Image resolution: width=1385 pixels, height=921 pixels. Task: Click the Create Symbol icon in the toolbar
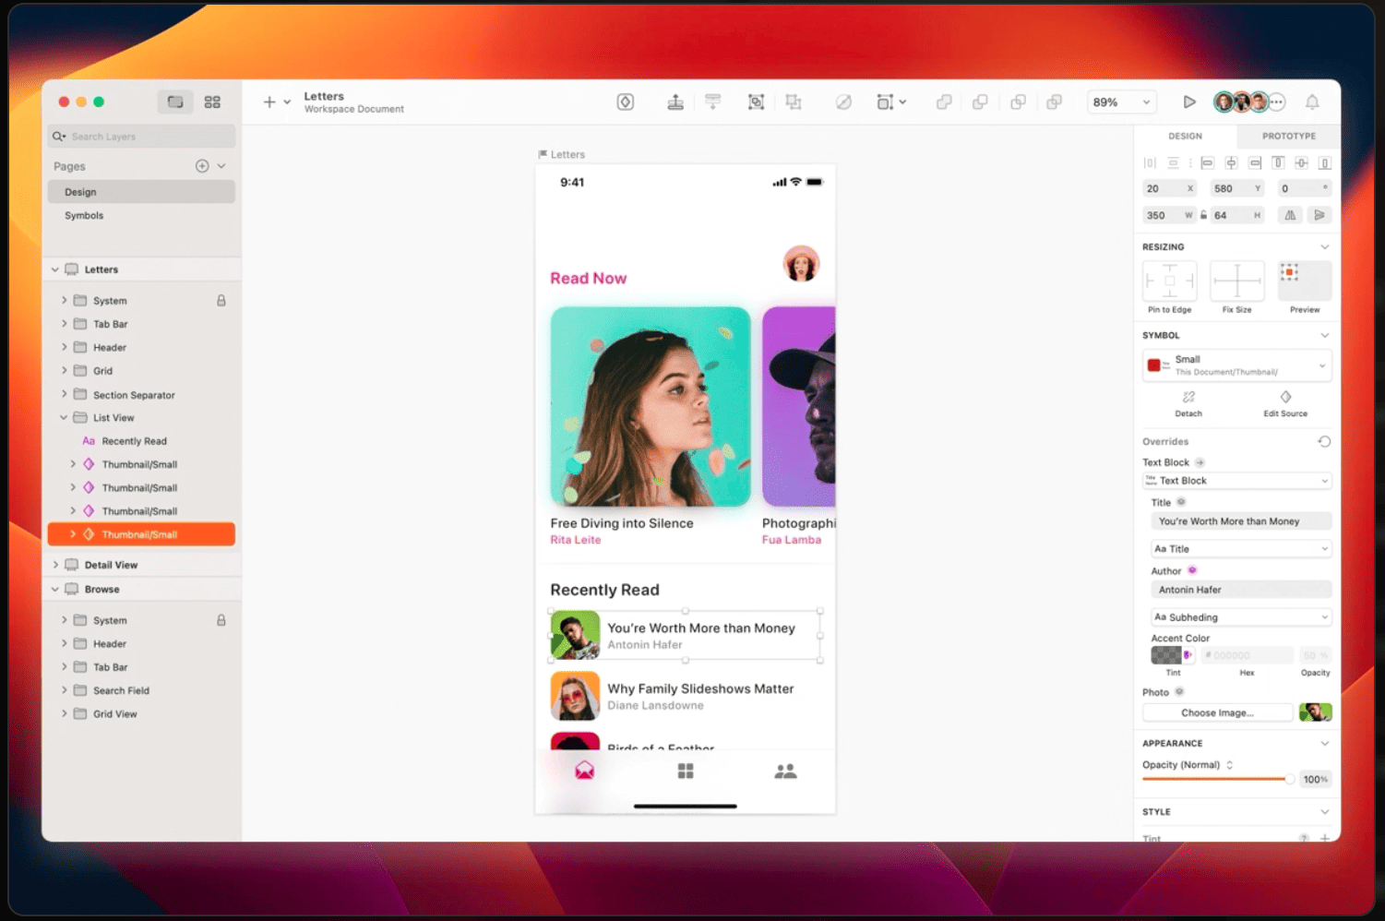point(626,102)
